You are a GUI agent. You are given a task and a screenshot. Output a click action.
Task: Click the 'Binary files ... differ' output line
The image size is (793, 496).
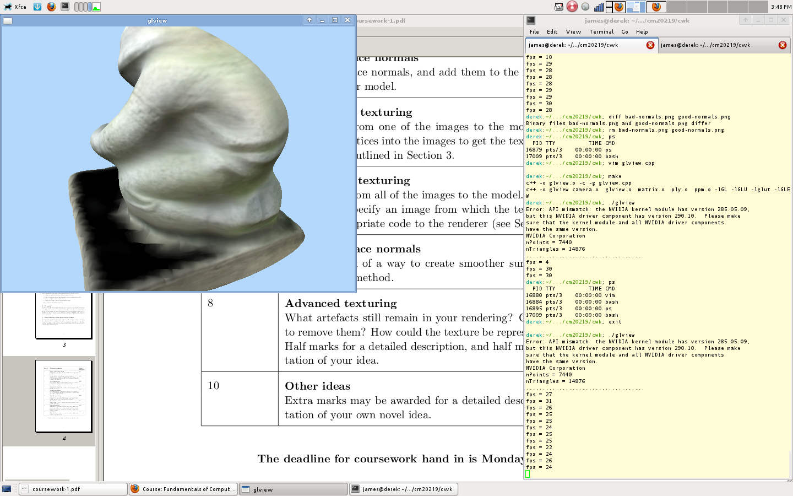click(618, 123)
